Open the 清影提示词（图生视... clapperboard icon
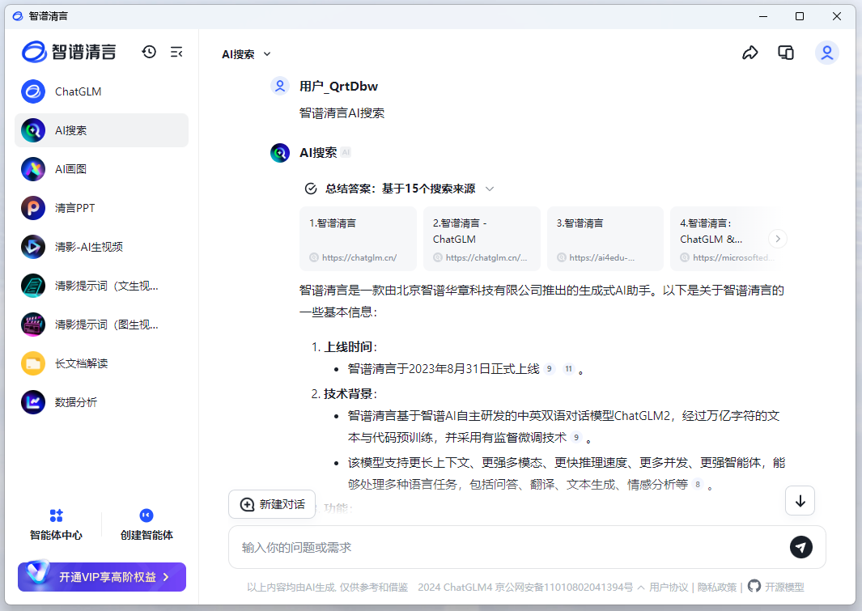862x611 pixels. [x=33, y=325]
